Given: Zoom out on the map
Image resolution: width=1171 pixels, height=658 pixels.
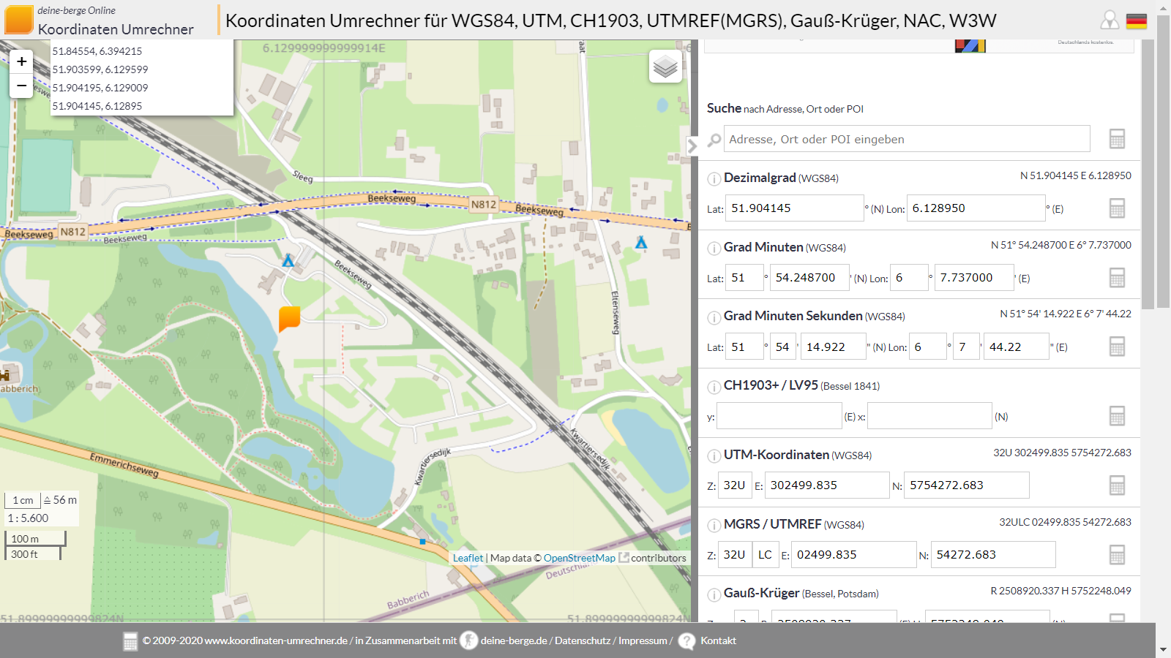Looking at the screenshot, I should tap(22, 86).
